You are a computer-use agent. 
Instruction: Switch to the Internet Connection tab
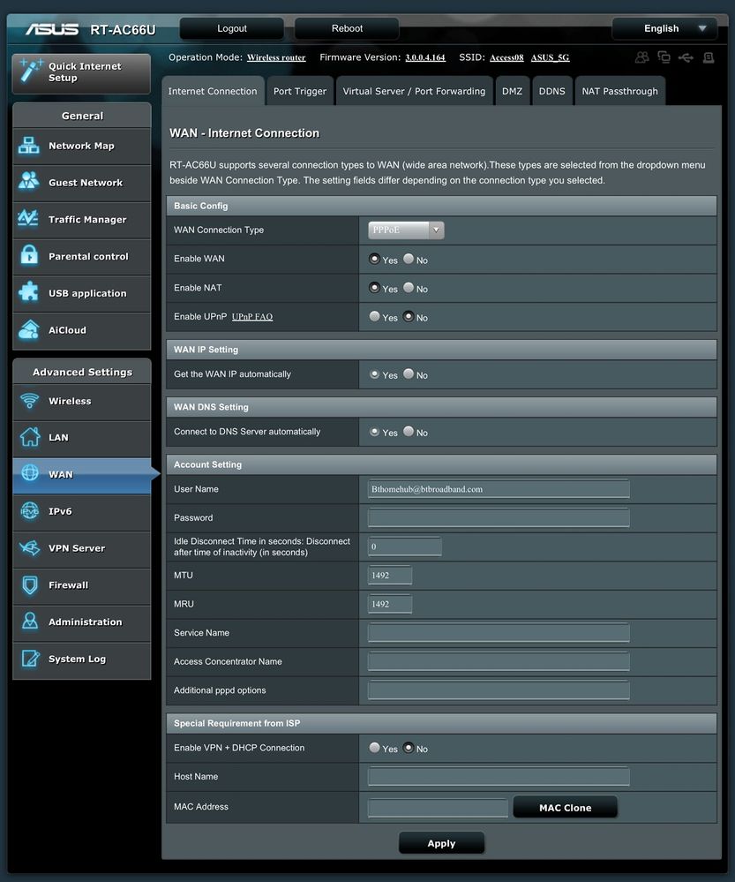click(x=213, y=91)
